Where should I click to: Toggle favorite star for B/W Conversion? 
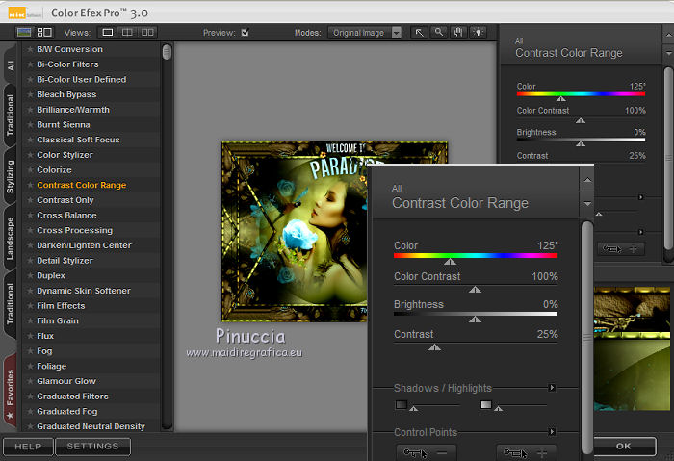pyautogui.click(x=30, y=49)
